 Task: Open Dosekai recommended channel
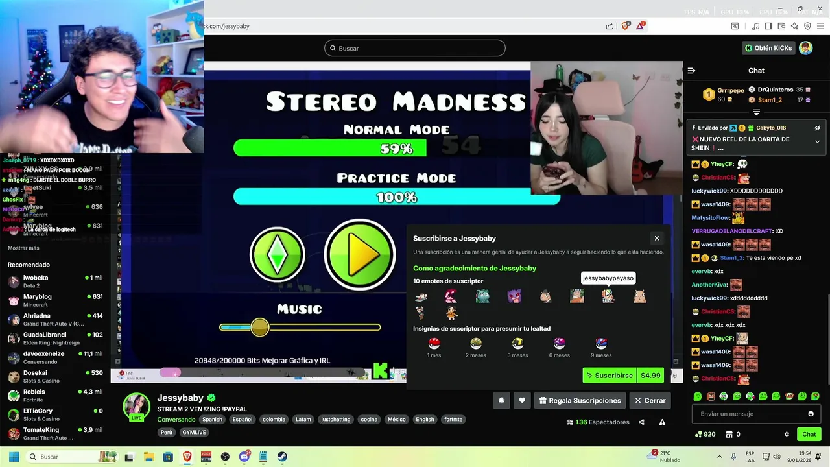coord(55,376)
